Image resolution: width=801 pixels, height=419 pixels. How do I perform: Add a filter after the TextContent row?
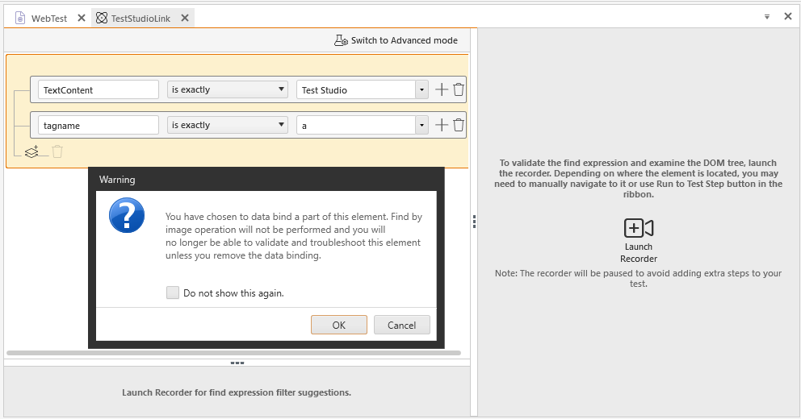(442, 89)
